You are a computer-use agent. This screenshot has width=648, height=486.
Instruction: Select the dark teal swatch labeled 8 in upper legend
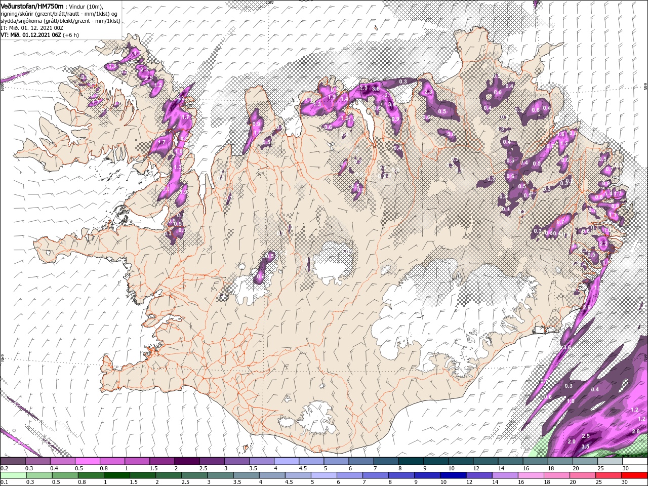(411, 461)
